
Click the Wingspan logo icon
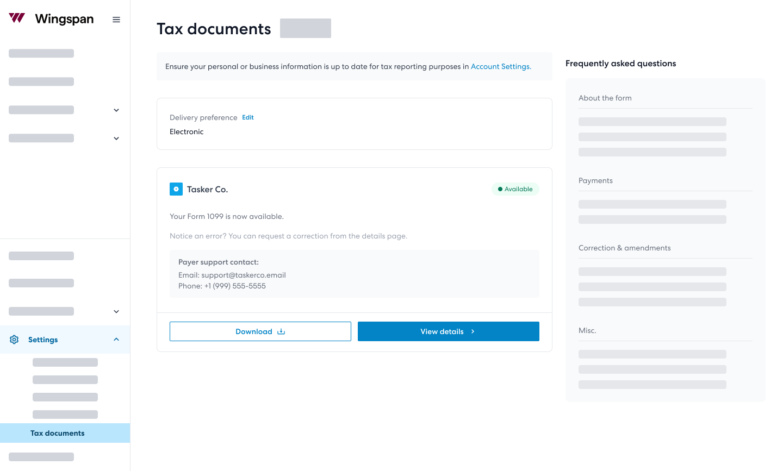coord(17,18)
